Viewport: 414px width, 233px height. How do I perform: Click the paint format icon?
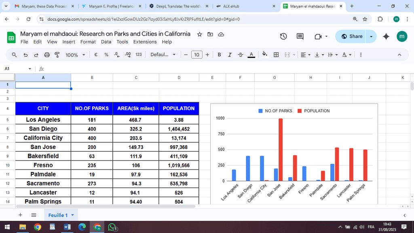57,55
